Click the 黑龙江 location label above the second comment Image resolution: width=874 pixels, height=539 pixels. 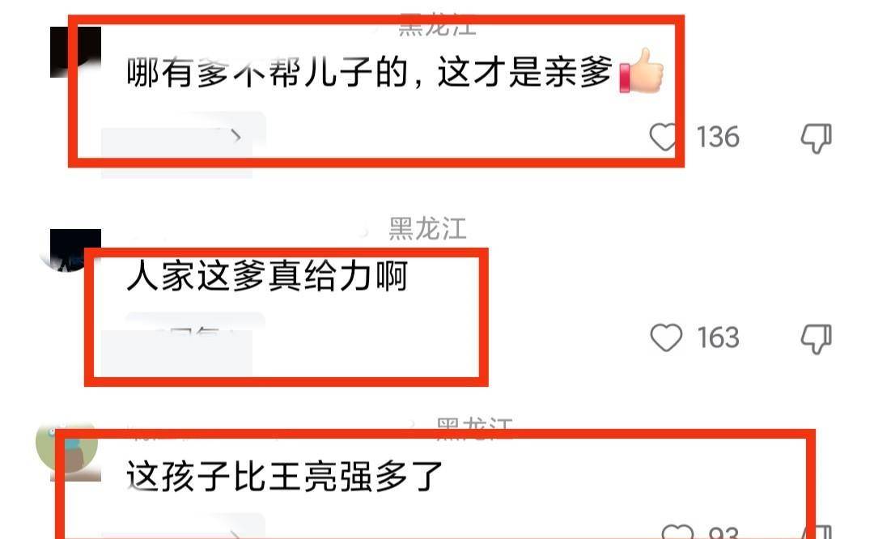pyautogui.click(x=427, y=228)
